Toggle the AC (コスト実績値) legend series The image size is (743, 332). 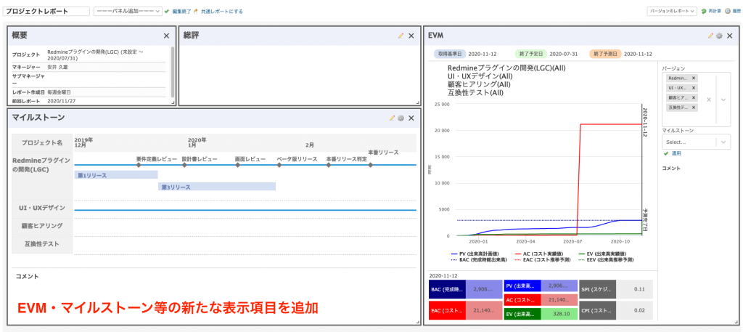click(540, 254)
